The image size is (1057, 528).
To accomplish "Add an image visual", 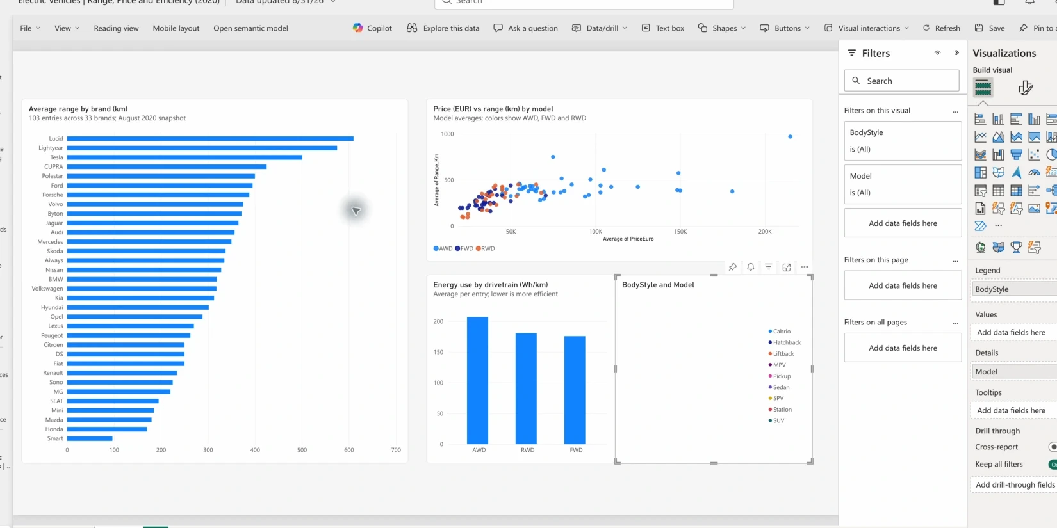I will coord(1034,209).
